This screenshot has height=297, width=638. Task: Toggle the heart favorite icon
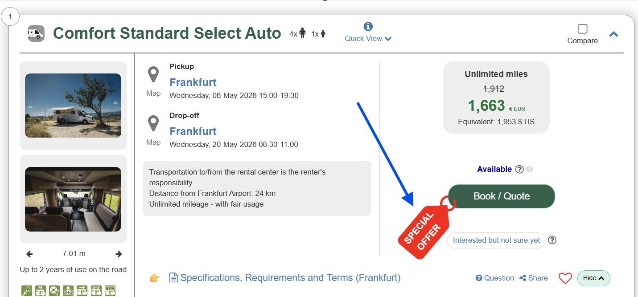point(565,278)
